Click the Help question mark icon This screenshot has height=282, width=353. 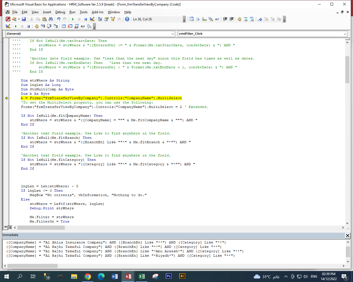(127, 19)
